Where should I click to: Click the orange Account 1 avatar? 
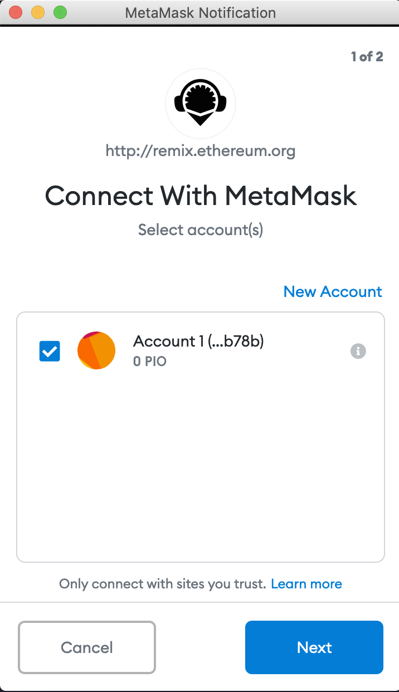(x=96, y=350)
